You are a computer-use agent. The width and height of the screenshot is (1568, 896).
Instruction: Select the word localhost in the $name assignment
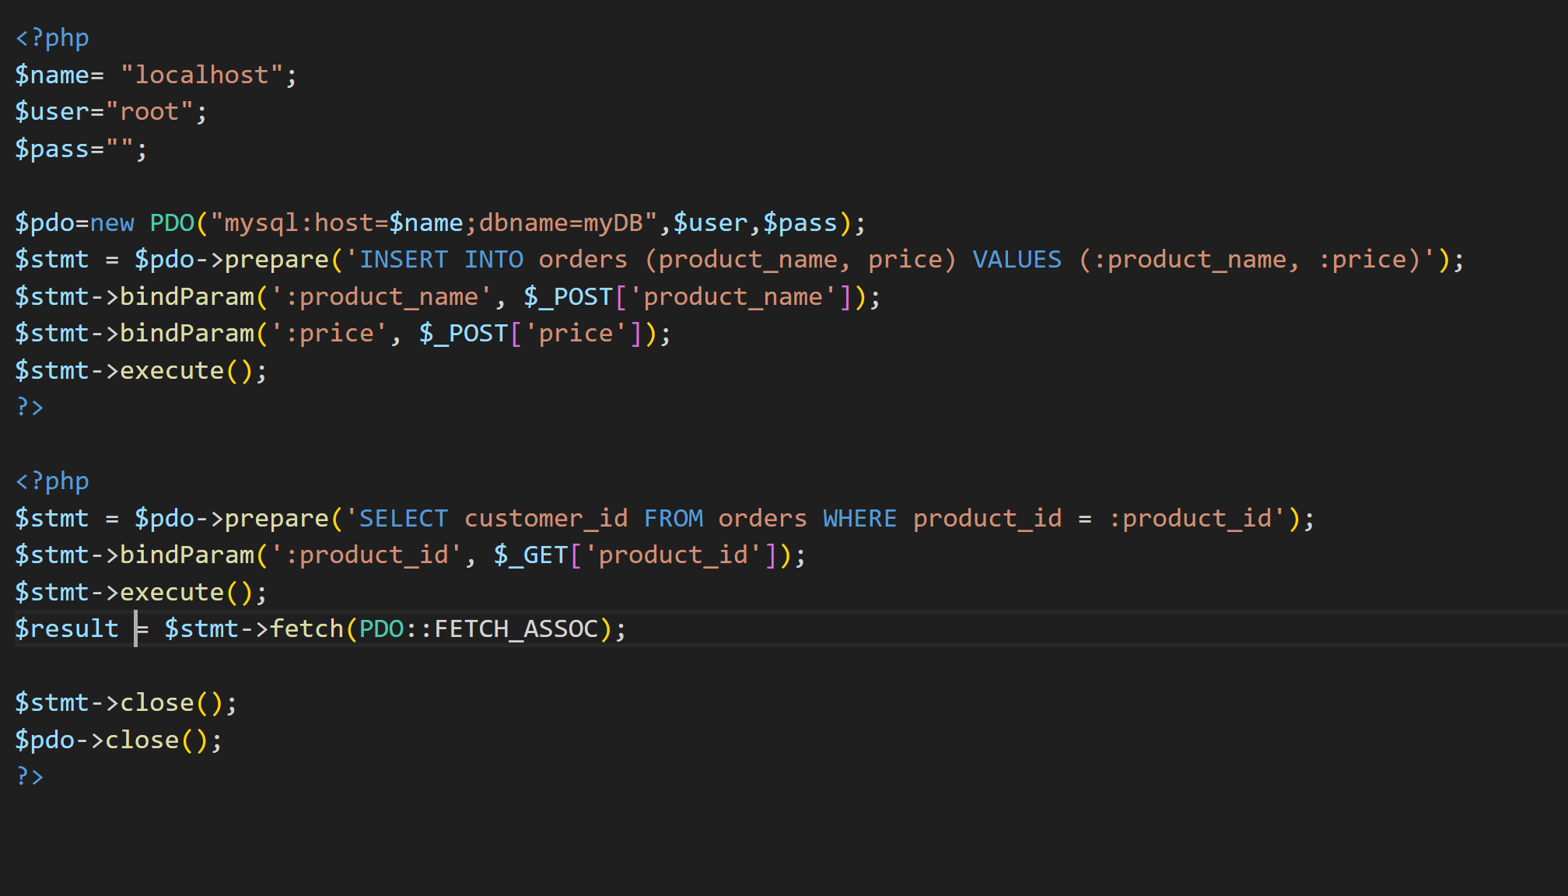(x=208, y=74)
